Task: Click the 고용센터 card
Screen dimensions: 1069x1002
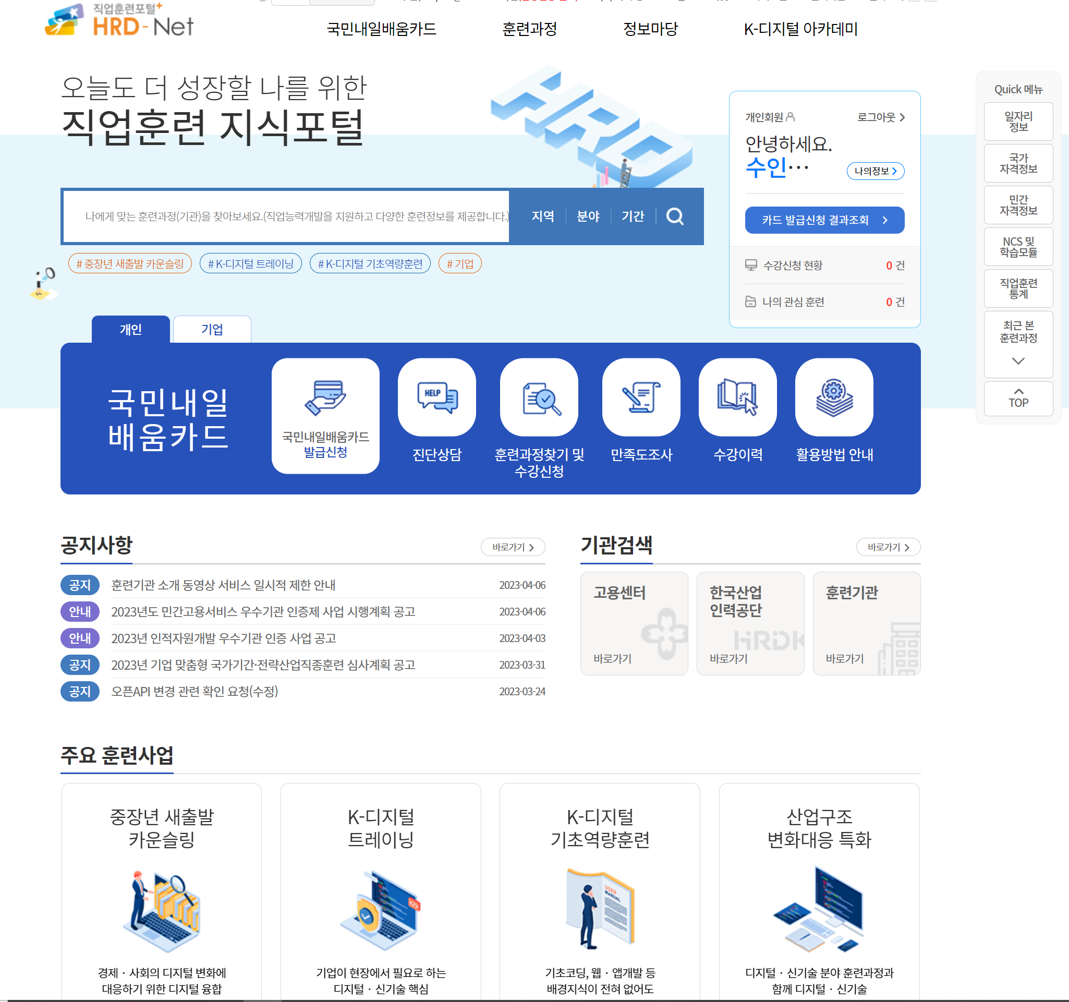Action: pyautogui.click(x=634, y=623)
